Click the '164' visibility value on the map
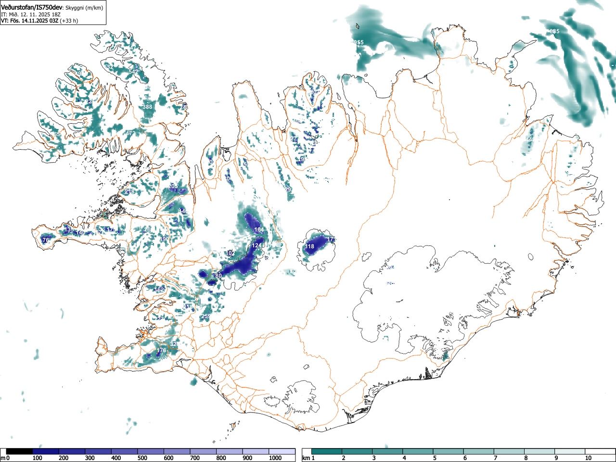 pyautogui.click(x=259, y=230)
